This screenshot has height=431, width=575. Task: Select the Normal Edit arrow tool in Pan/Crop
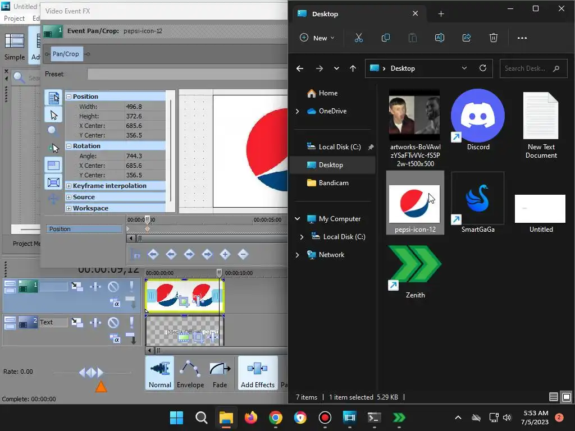54,115
